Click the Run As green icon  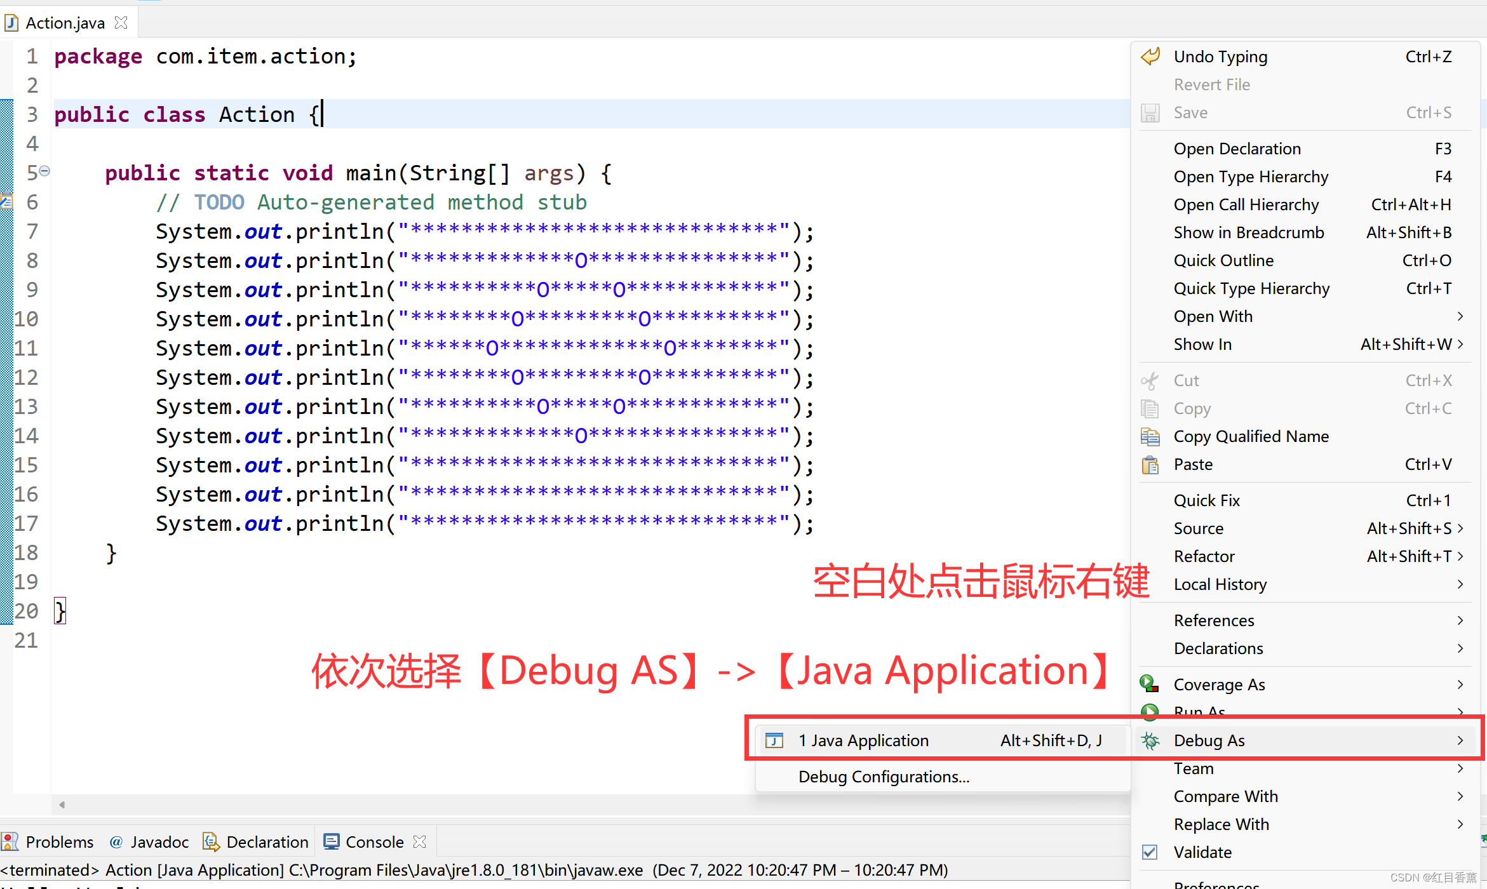1150,712
